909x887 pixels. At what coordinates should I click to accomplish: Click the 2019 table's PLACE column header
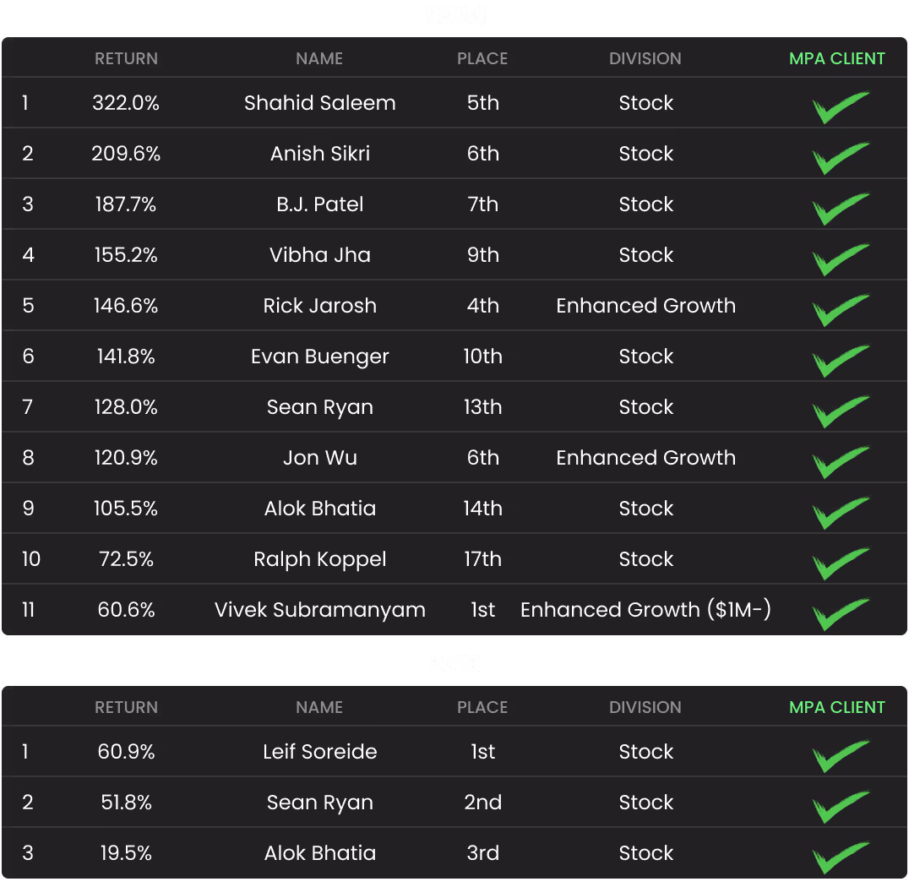point(482,708)
